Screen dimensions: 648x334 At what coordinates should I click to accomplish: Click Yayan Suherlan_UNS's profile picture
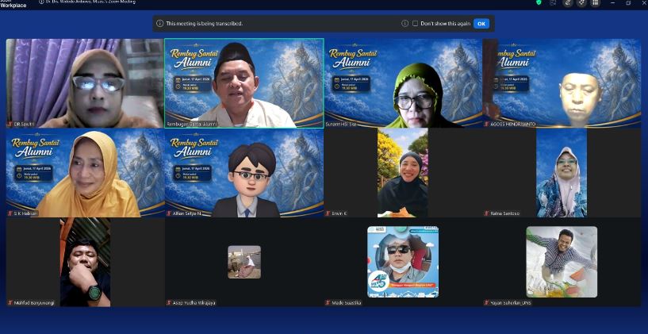click(562, 262)
